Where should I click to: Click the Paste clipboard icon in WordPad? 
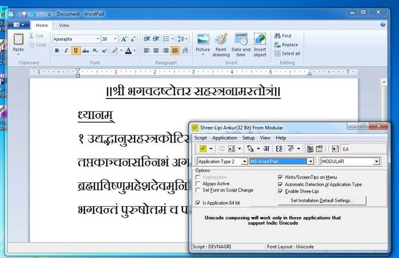click(x=18, y=39)
